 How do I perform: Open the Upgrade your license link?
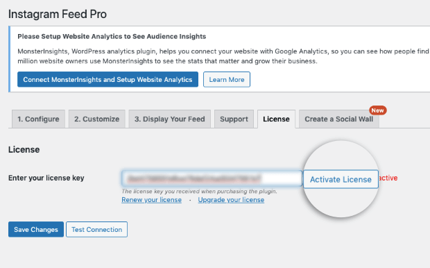(x=231, y=200)
